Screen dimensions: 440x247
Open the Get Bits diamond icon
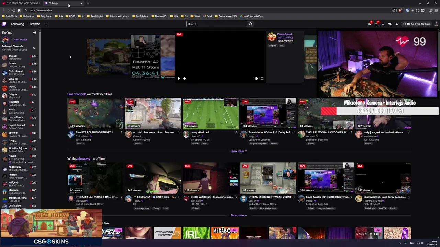(x=397, y=24)
